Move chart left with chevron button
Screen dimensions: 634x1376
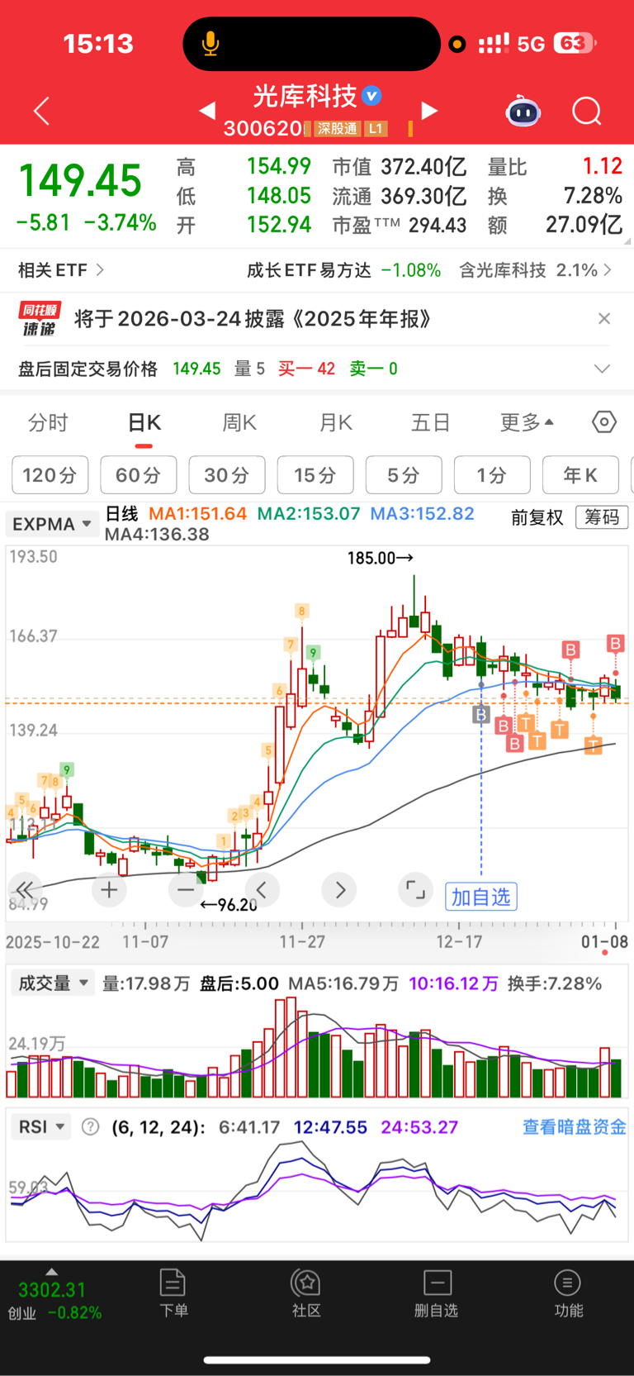click(x=263, y=889)
